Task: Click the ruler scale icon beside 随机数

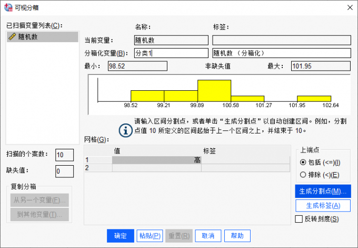Action: (x=12, y=36)
